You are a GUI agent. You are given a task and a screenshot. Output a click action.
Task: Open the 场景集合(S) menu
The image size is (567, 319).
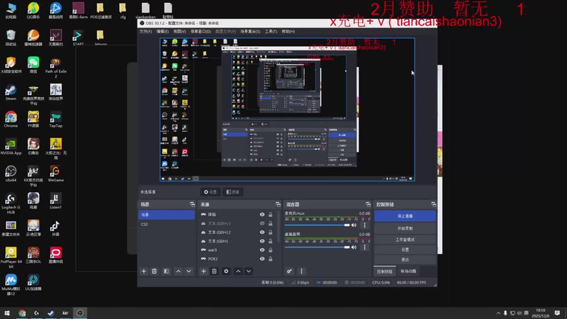coord(250,31)
